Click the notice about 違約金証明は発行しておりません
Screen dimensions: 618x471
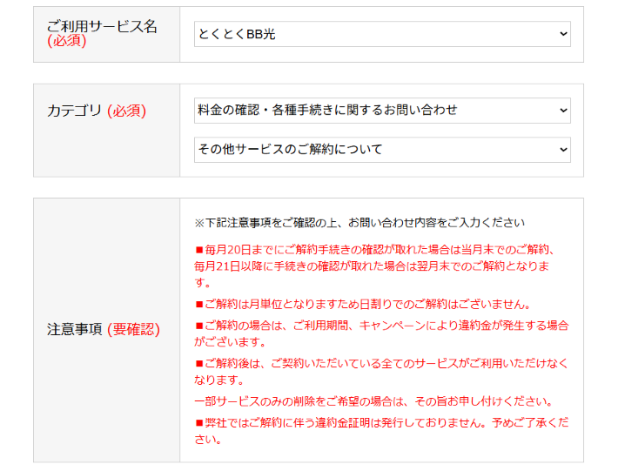coord(381,431)
